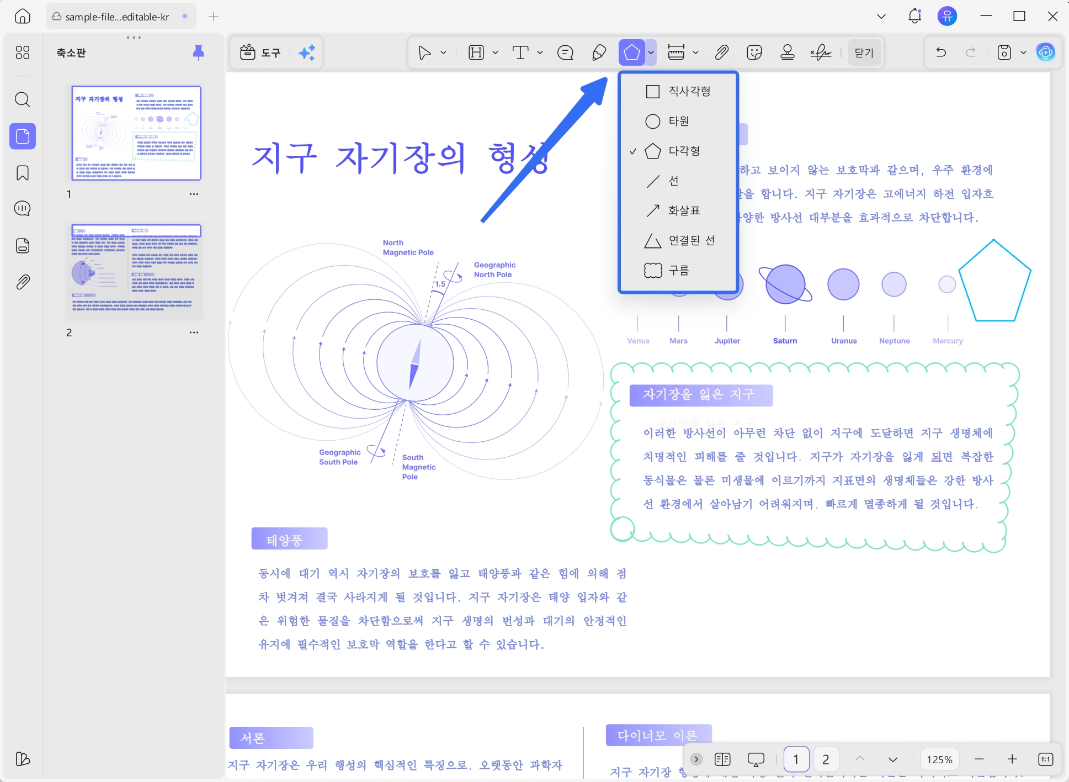Expand the cursor tool dropdown arrow
The width and height of the screenshot is (1069, 782).
click(x=443, y=52)
